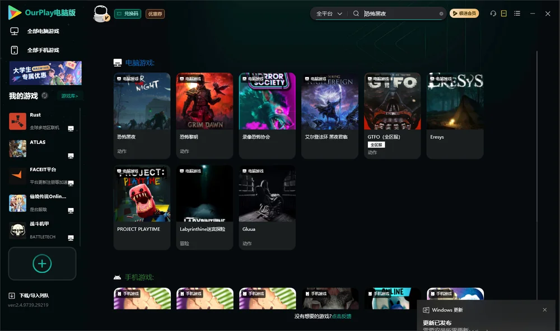Screen dimensions: 560x331
Task: Open the 恐怖黎明 Grim Dawn card
Action: click(204, 116)
